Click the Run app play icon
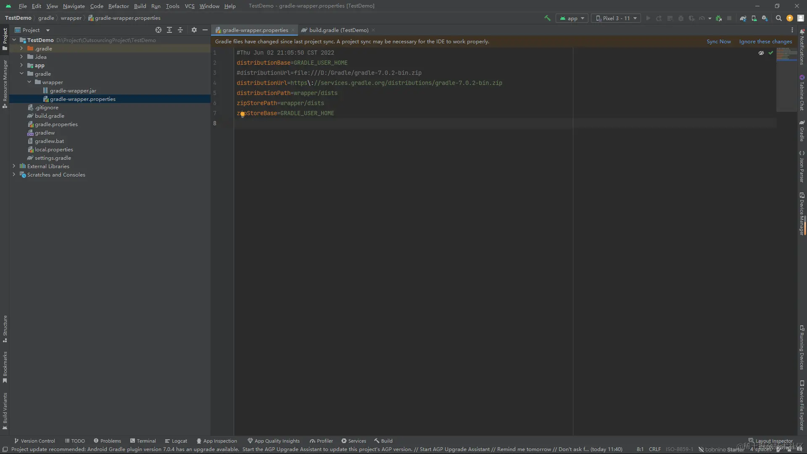Image resolution: width=807 pixels, height=454 pixels. point(648,18)
